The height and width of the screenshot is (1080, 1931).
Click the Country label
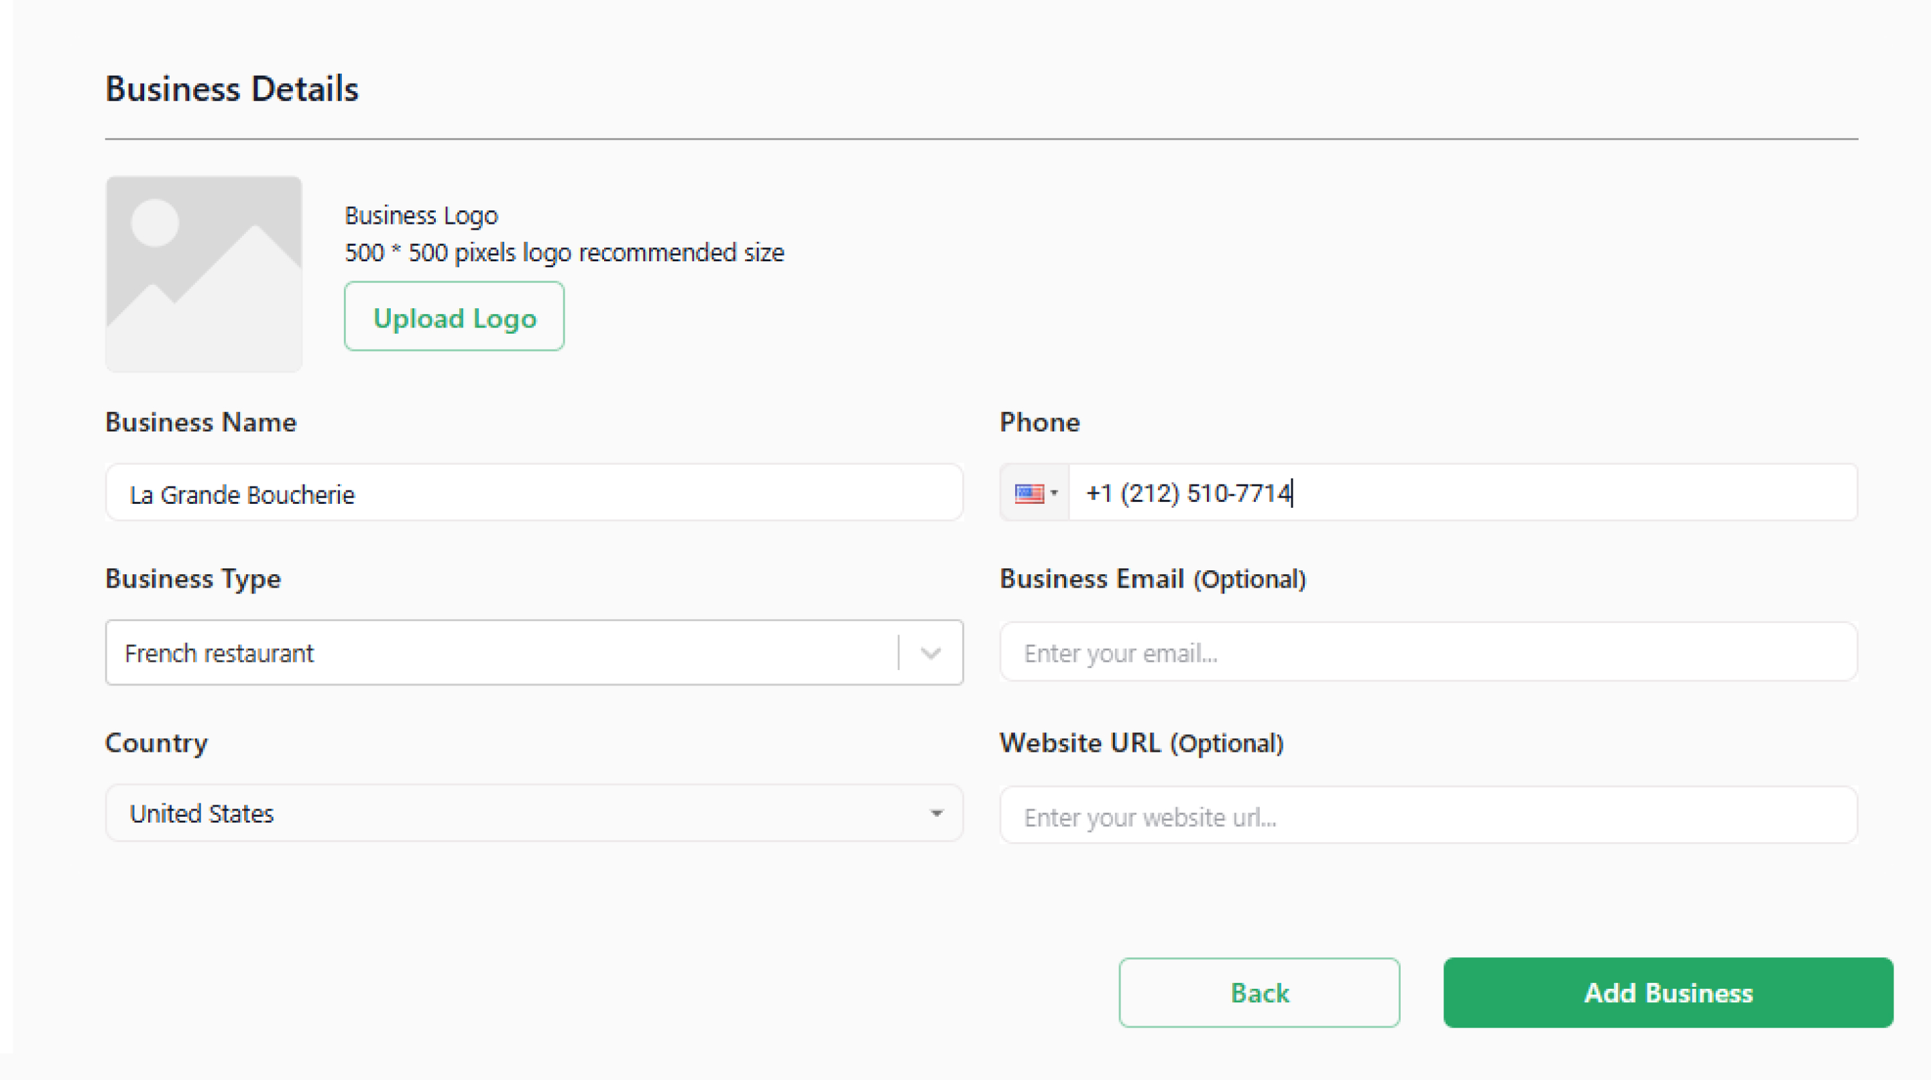coord(157,743)
